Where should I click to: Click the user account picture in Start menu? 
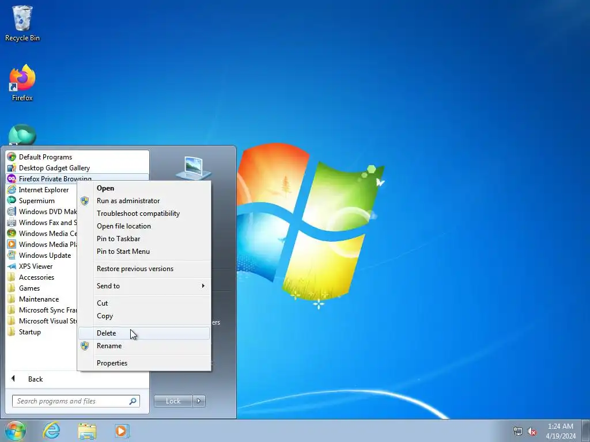coord(194,168)
